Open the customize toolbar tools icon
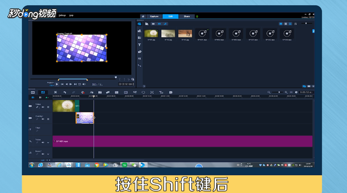Image resolution: width=347 pixels, height=193 pixels. click(x=56, y=92)
